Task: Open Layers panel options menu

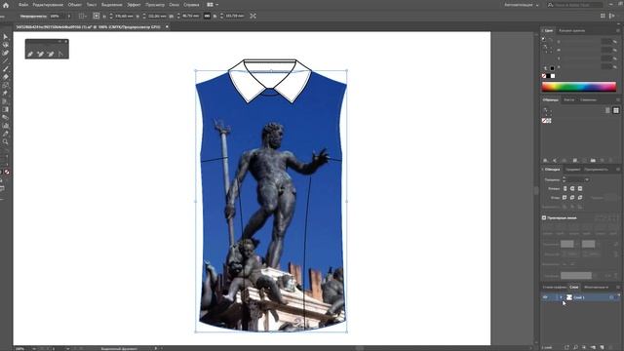Action: tap(618, 287)
